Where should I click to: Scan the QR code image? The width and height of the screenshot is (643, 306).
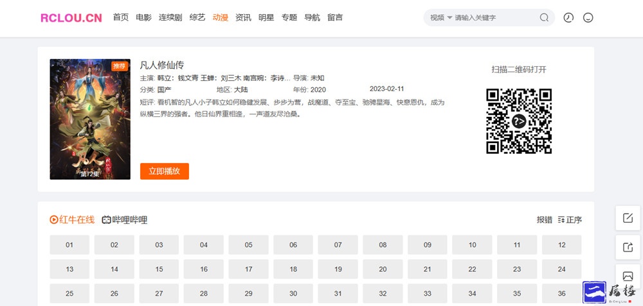click(519, 121)
